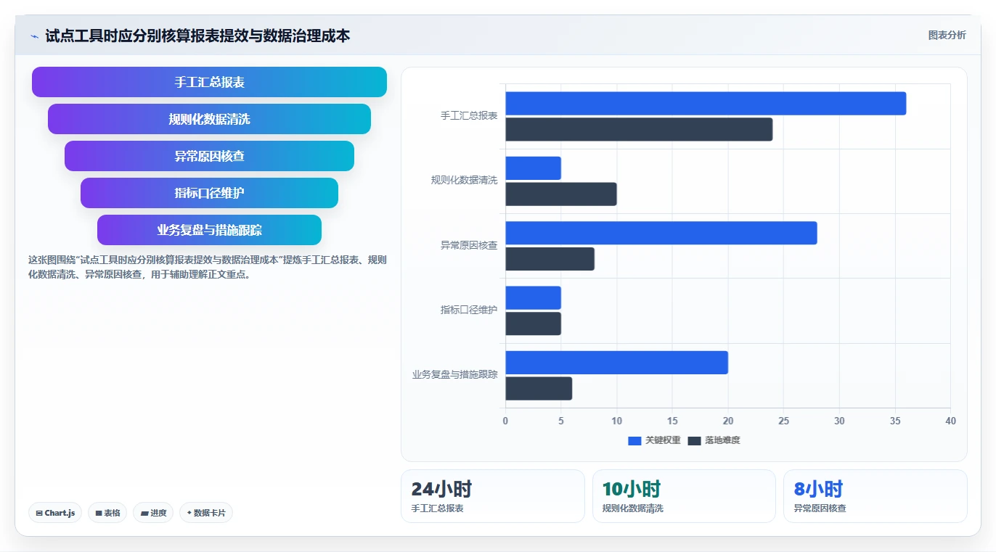Click 手工汇总报表 blue 关键权重 bar
This screenshot has width=996, height=552.
pyautogui.click(x=706, y=104)
